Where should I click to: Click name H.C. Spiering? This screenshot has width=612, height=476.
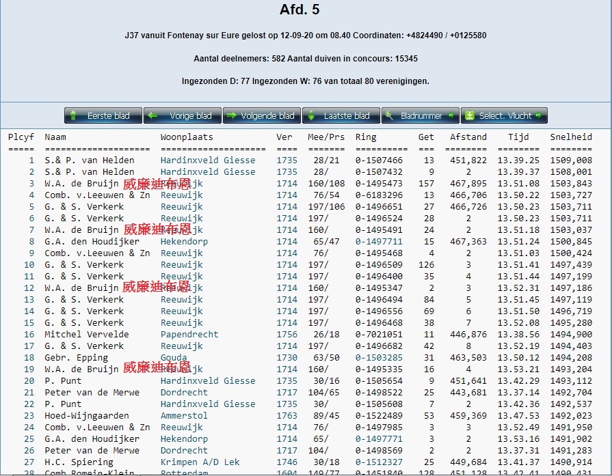[79, 462]
